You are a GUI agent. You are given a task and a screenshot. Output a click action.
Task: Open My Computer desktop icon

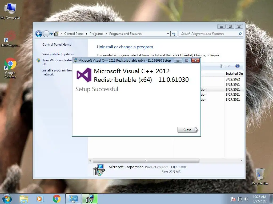10,11
